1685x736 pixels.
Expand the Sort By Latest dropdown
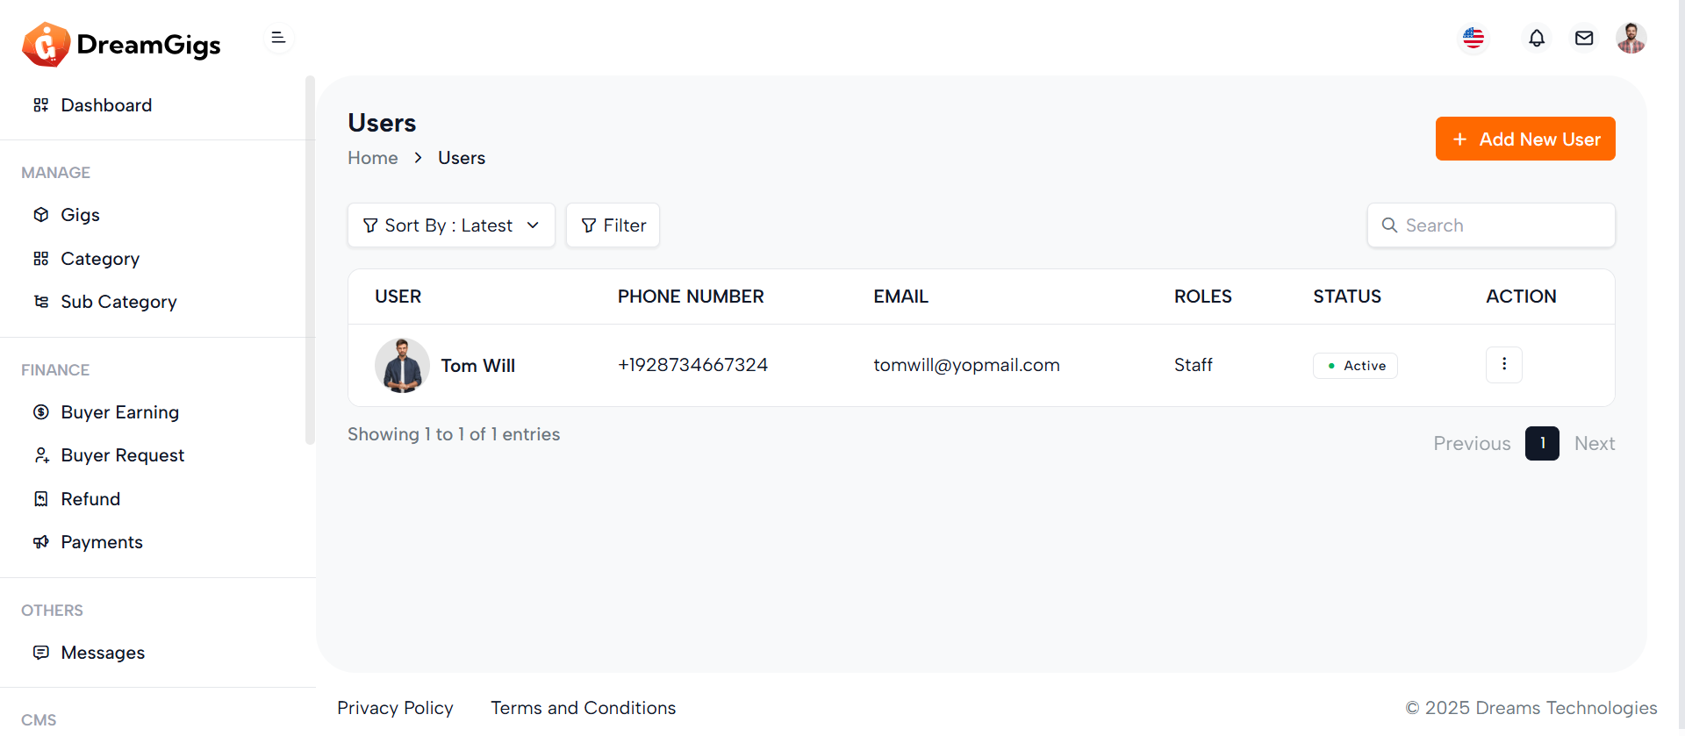pyautogui.click(x=451, y=225)
